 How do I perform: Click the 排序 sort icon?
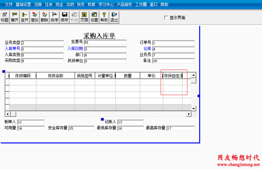point(54,17)
